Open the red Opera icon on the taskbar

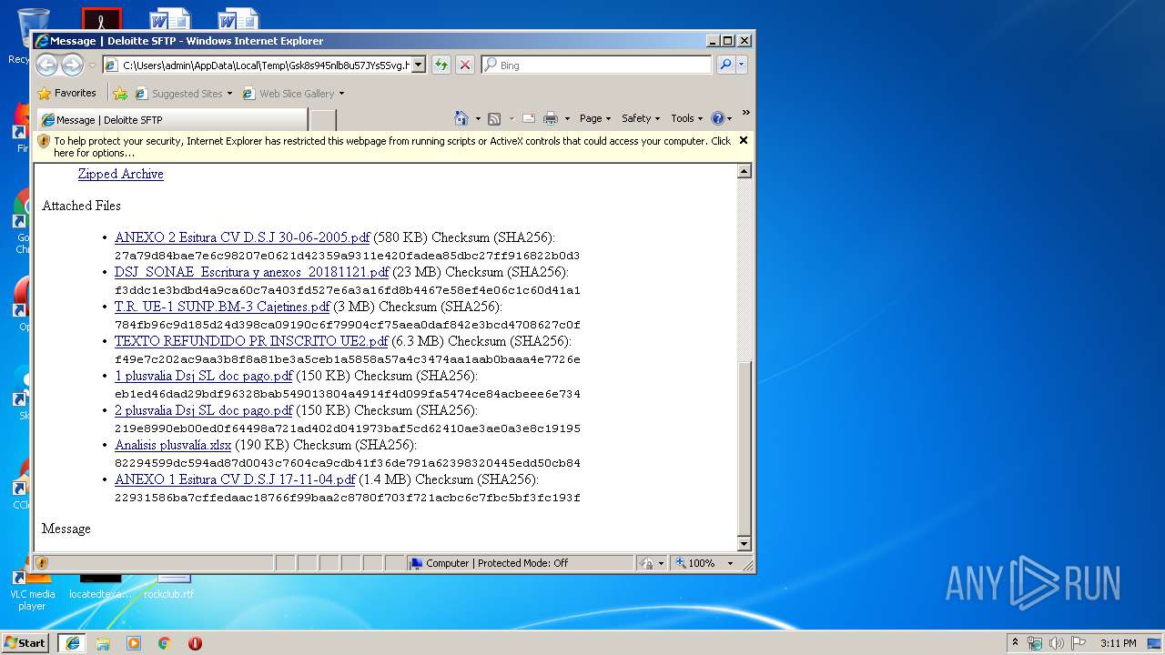(x=195, y=643)
